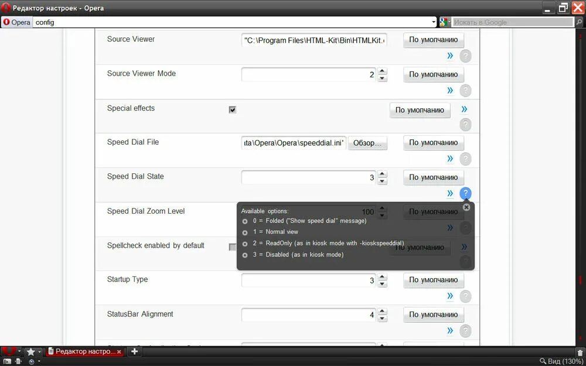Reset Speed Dial File with По умолчанию
The height and width of the screenshot is (366, 586).
pos(433,143)
